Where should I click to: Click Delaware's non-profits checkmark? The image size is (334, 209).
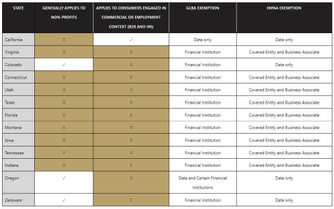64,200
